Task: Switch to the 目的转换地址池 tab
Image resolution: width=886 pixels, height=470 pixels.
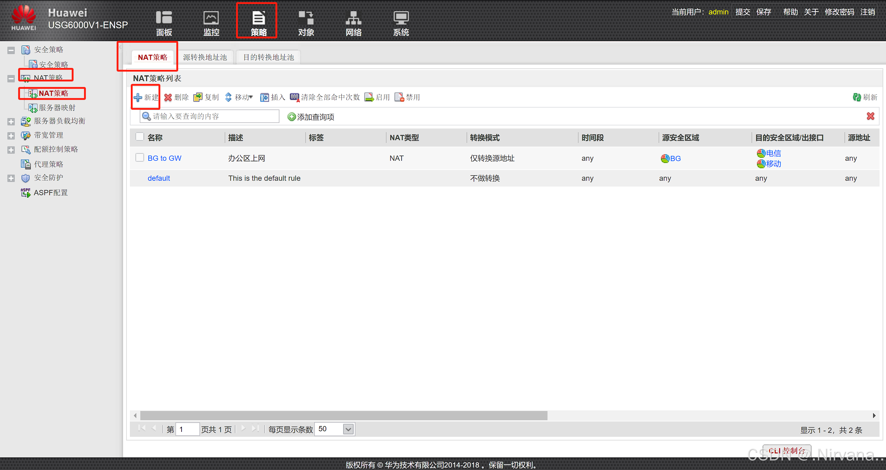Action: click(269, 57)
